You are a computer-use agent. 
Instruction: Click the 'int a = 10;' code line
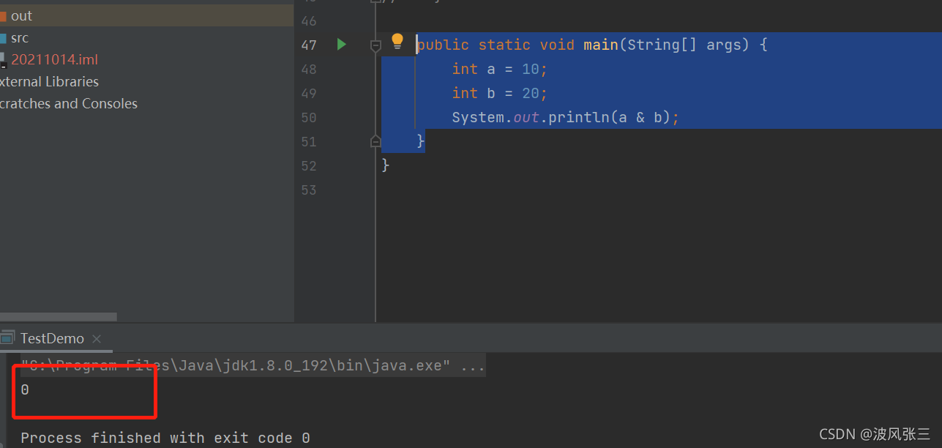coord(499,69)
